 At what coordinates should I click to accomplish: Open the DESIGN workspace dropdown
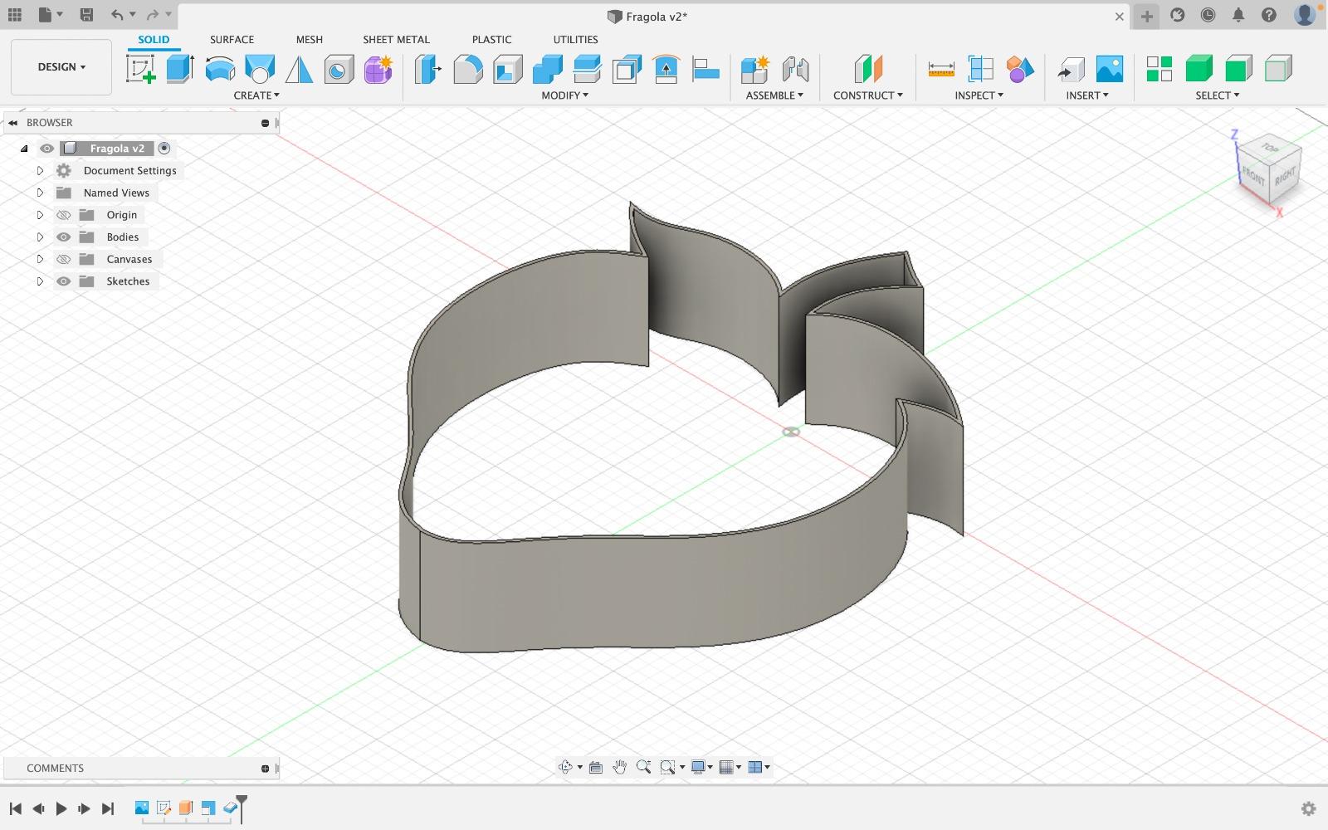(61, 67)
